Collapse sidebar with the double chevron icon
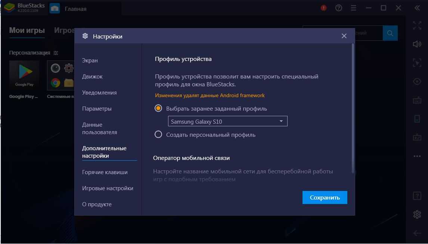 pyautogui.click(x=417, y=8)
